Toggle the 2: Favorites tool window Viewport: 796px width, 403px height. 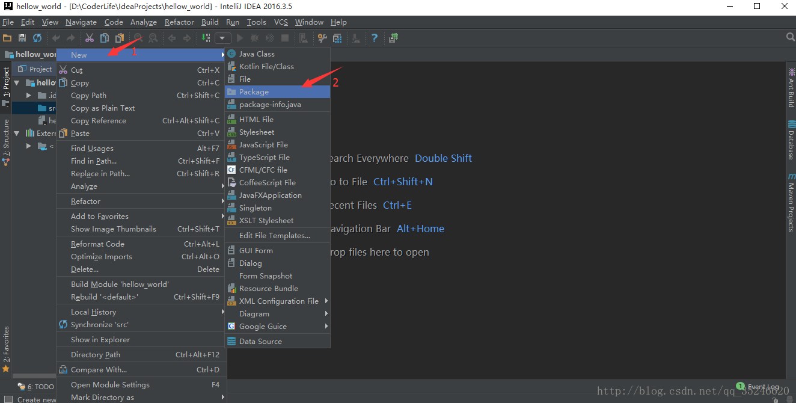point(6,350)
